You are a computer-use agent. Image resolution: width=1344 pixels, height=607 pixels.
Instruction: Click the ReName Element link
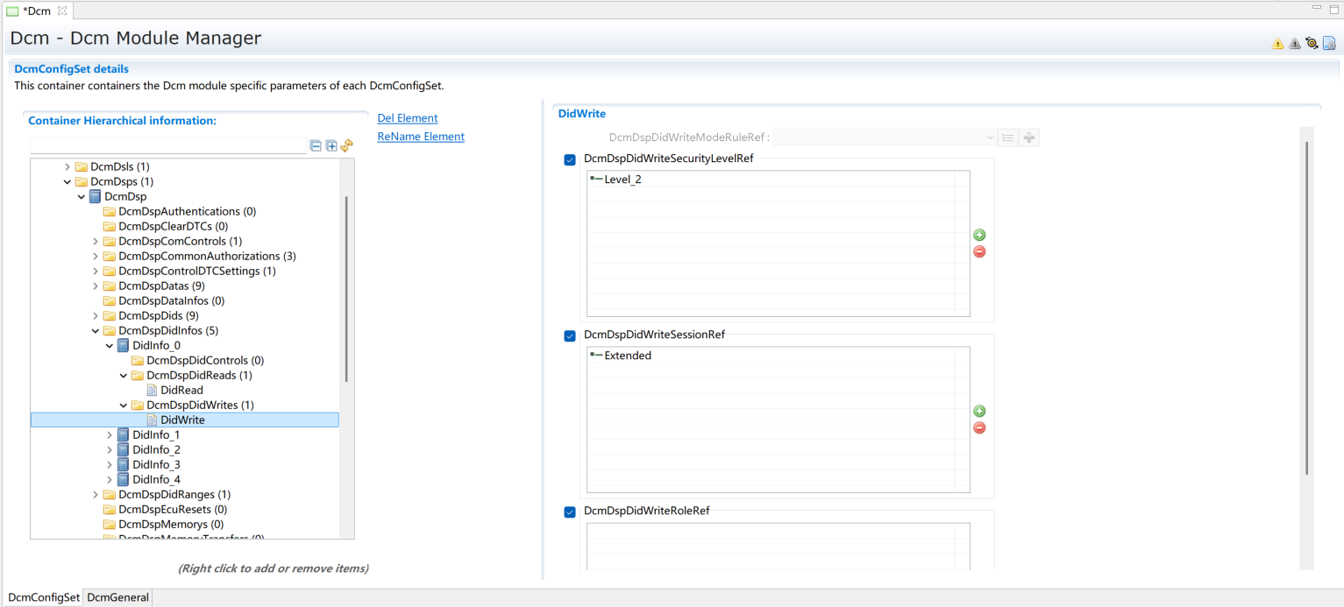pos(420,137)
